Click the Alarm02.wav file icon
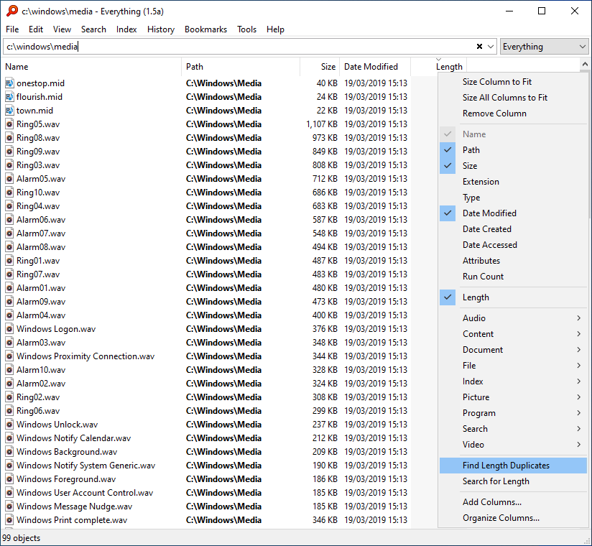592x546 pixels. (9, 383)
